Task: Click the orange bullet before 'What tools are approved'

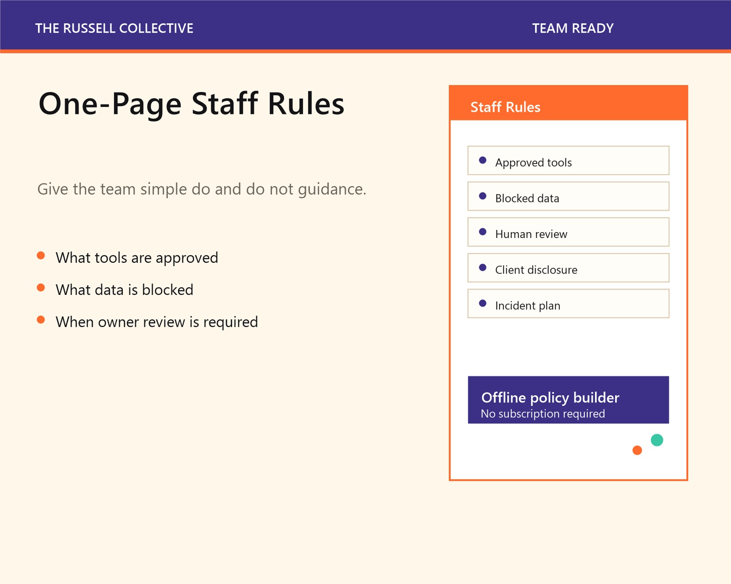Action: click(41, 255)
